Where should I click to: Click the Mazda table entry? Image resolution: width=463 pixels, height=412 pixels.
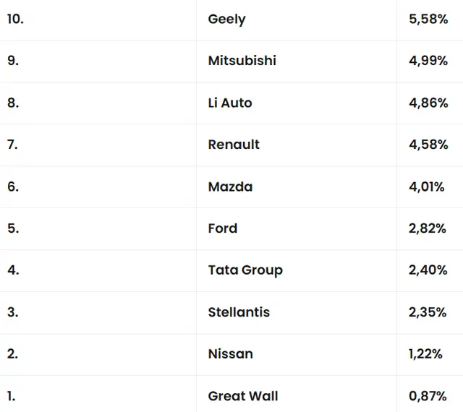[230, 186]
